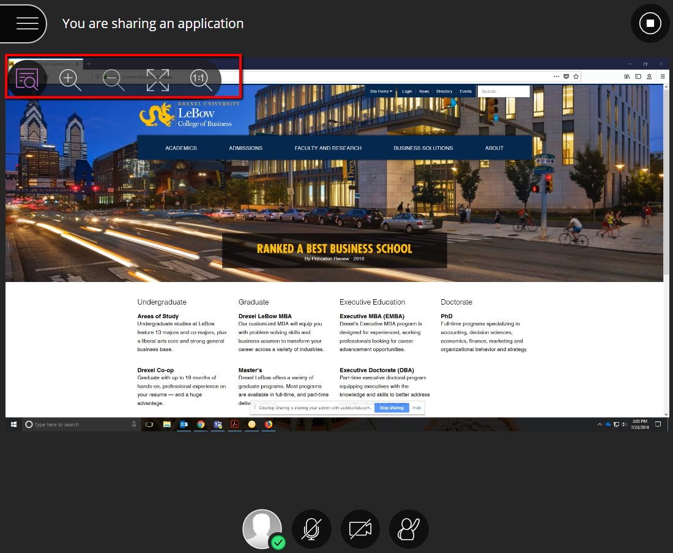
Task: Open the Academics menu
Action: point(181,148)
